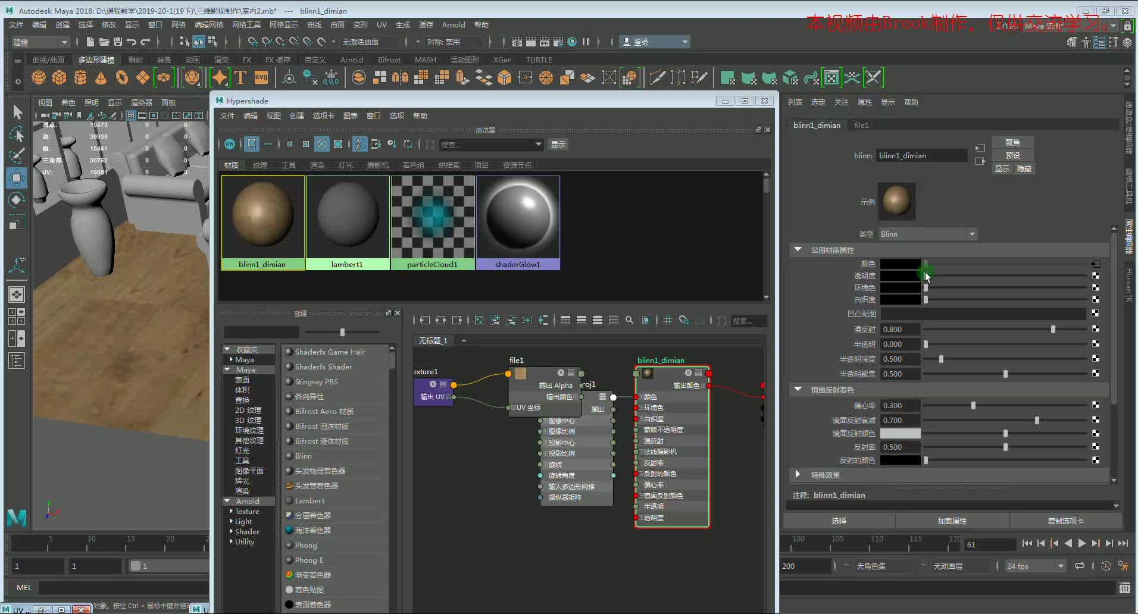Open the Hypershade 创建 menu

297,115
